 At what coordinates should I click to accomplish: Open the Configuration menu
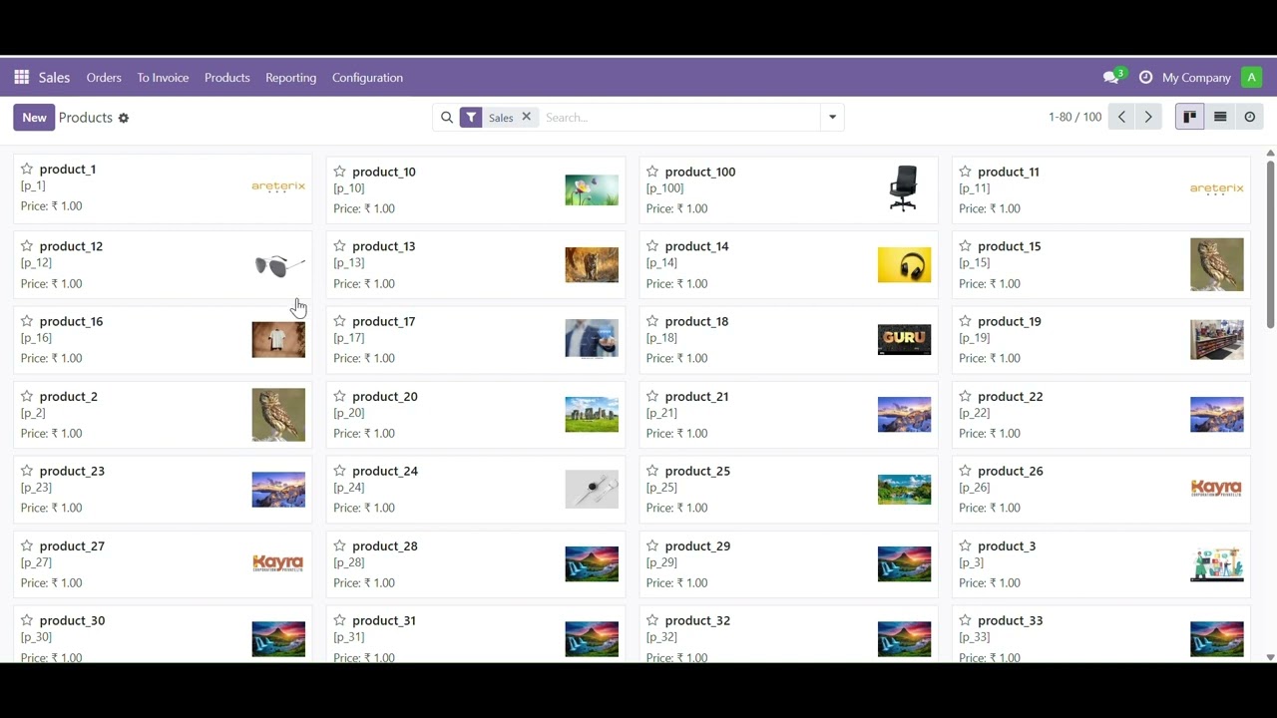367,78
